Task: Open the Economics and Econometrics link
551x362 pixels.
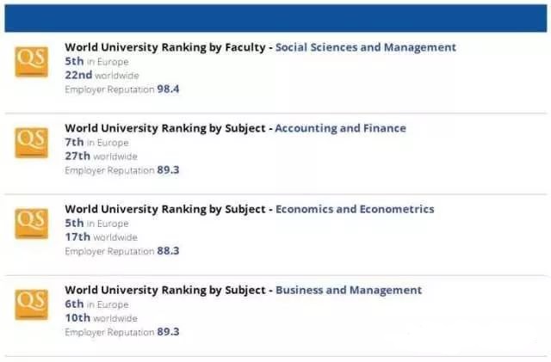Action: pos(355,209)
